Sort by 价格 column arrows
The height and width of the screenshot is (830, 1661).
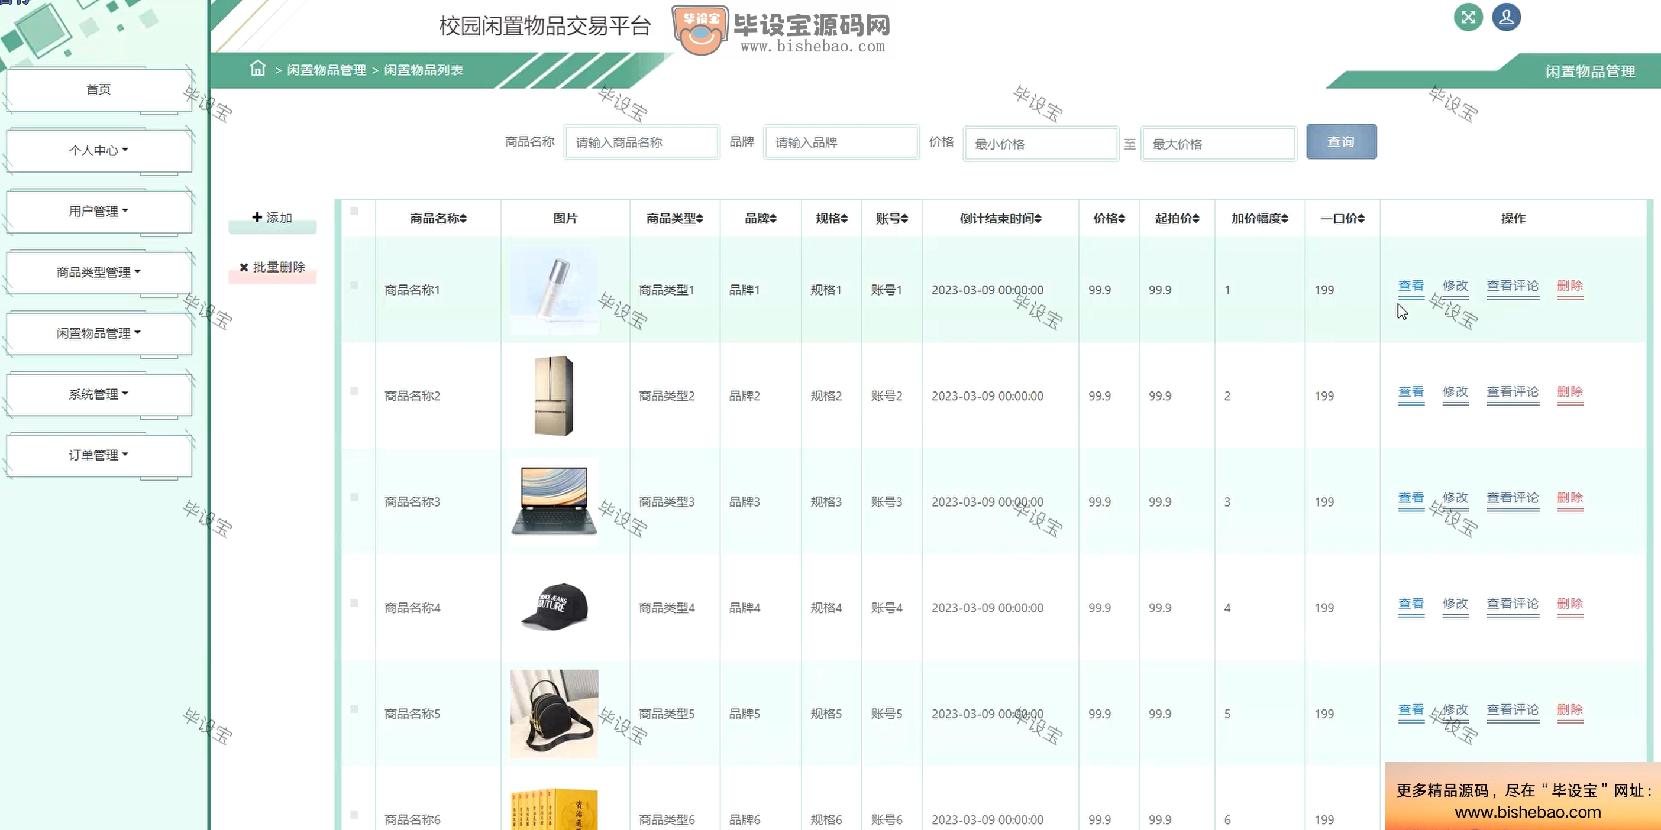pyautogui.click(x=1122, y=219)
